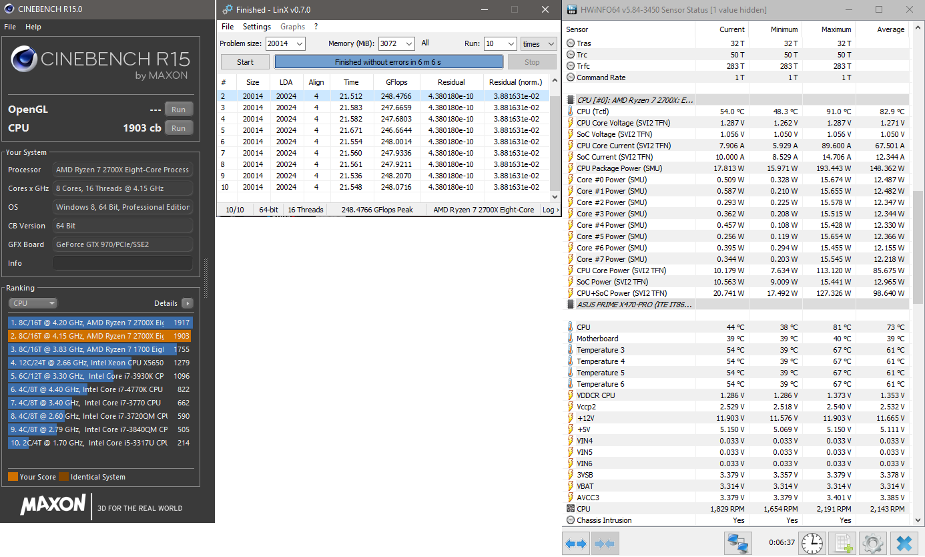This screenshot has width=925, height=557.
Task: Click the Start button in LinX
Action: (245, 62)
